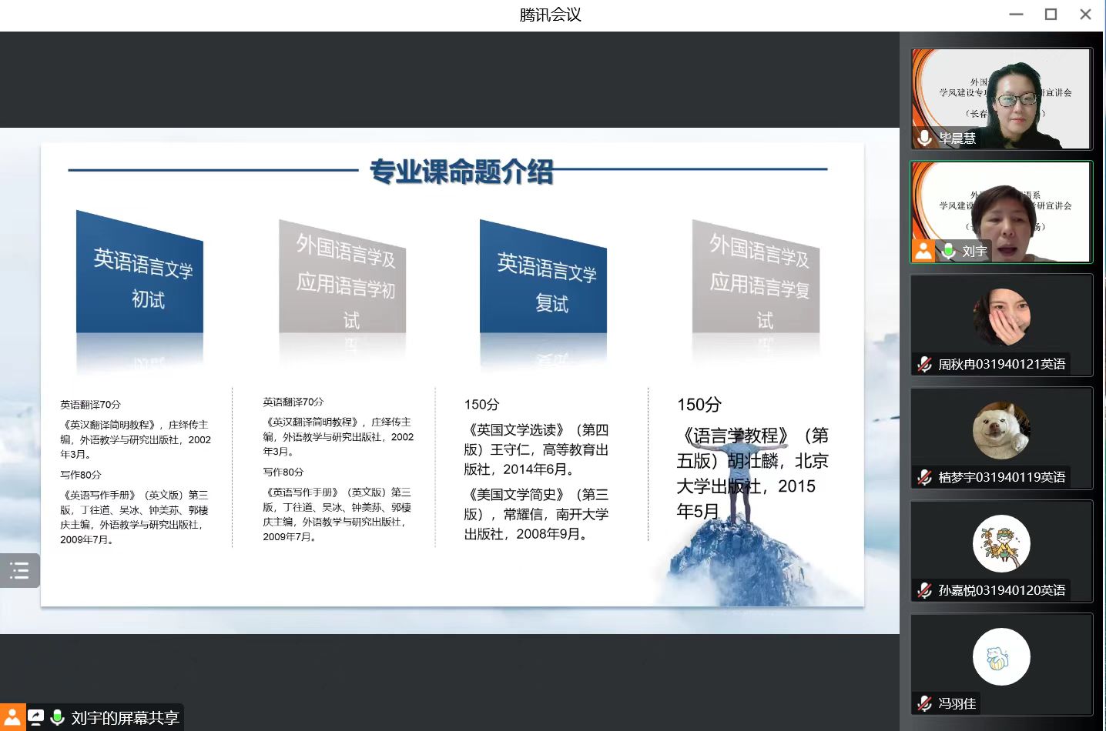
Task: Click muted mic icon for 孙嘉悦031940120英语
Action: click(x=924, y=590)
